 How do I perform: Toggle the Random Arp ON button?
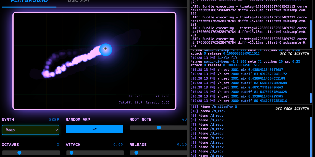[94, 129]
